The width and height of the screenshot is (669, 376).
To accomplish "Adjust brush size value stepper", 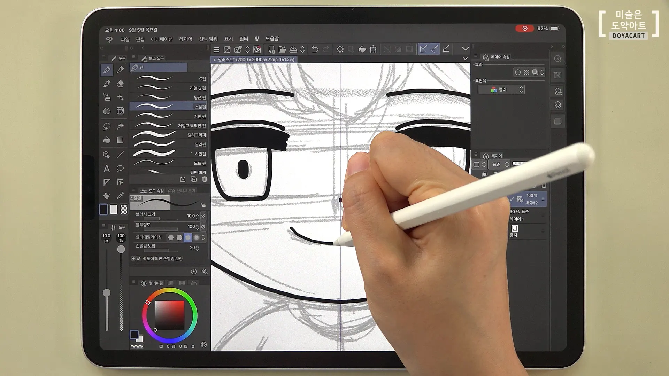I will tap(197, 216).
